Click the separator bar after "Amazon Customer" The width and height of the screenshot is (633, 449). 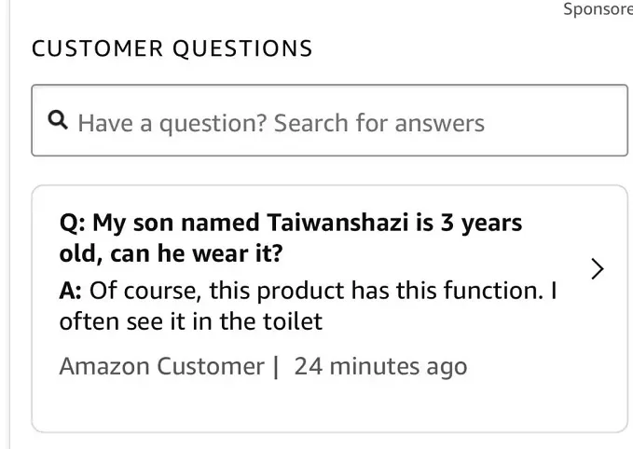(276, 366)
